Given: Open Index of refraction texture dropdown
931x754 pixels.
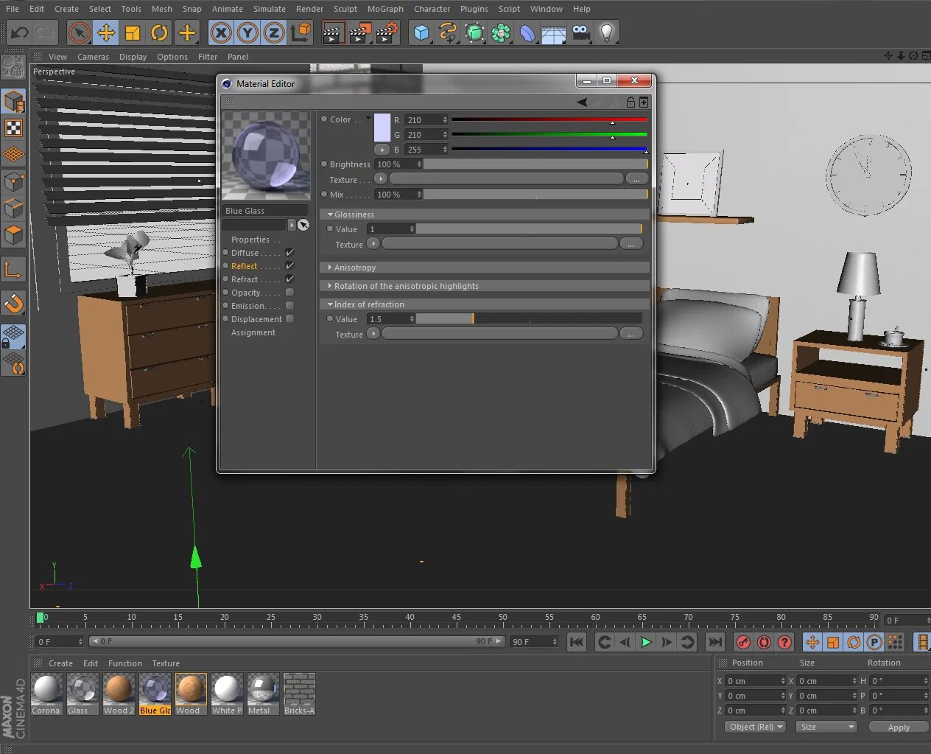Looking at the screenshot, I should point(373,333).
